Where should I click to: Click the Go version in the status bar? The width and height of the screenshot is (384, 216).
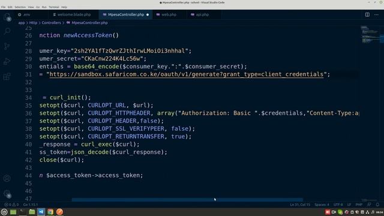click(x=31, y=205)
